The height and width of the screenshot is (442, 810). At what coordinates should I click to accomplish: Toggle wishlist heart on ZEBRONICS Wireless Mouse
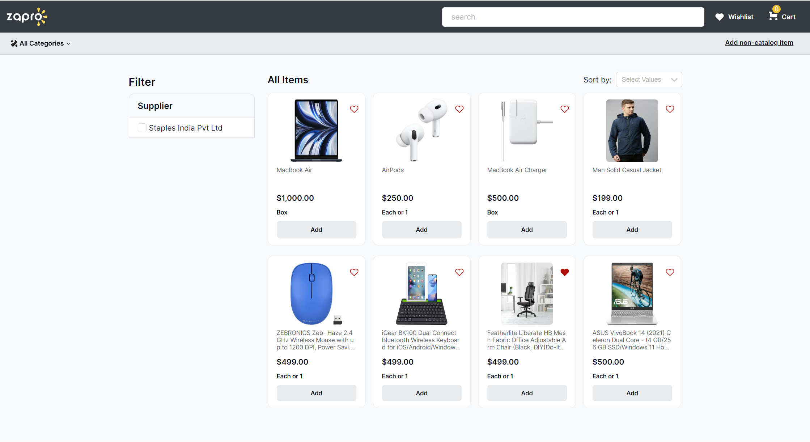[x=355, y=272]
